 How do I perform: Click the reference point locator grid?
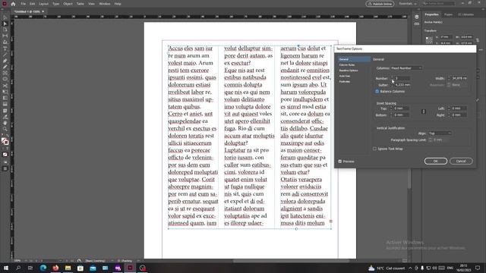429,40
